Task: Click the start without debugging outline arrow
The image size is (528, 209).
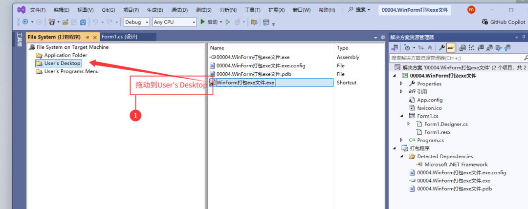Action: click(x=228, y=22)
